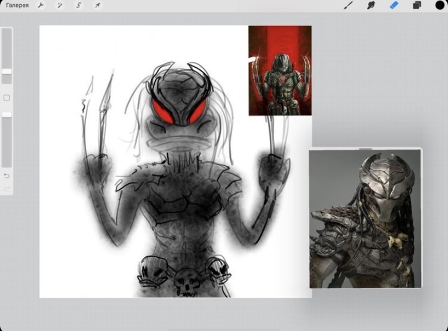Activate the Selection S-shaped tool

(x=78, y=5)
